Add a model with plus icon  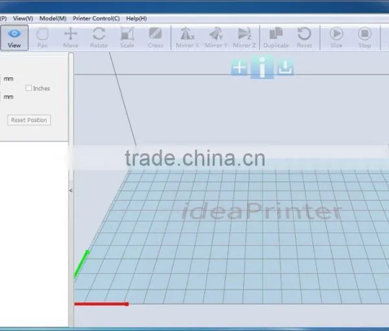[x=239, y=67]
